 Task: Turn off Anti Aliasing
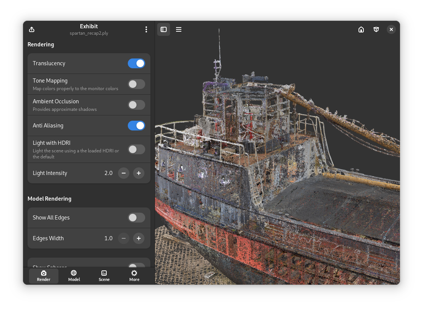pyautogui.click(x=136, y=126)
